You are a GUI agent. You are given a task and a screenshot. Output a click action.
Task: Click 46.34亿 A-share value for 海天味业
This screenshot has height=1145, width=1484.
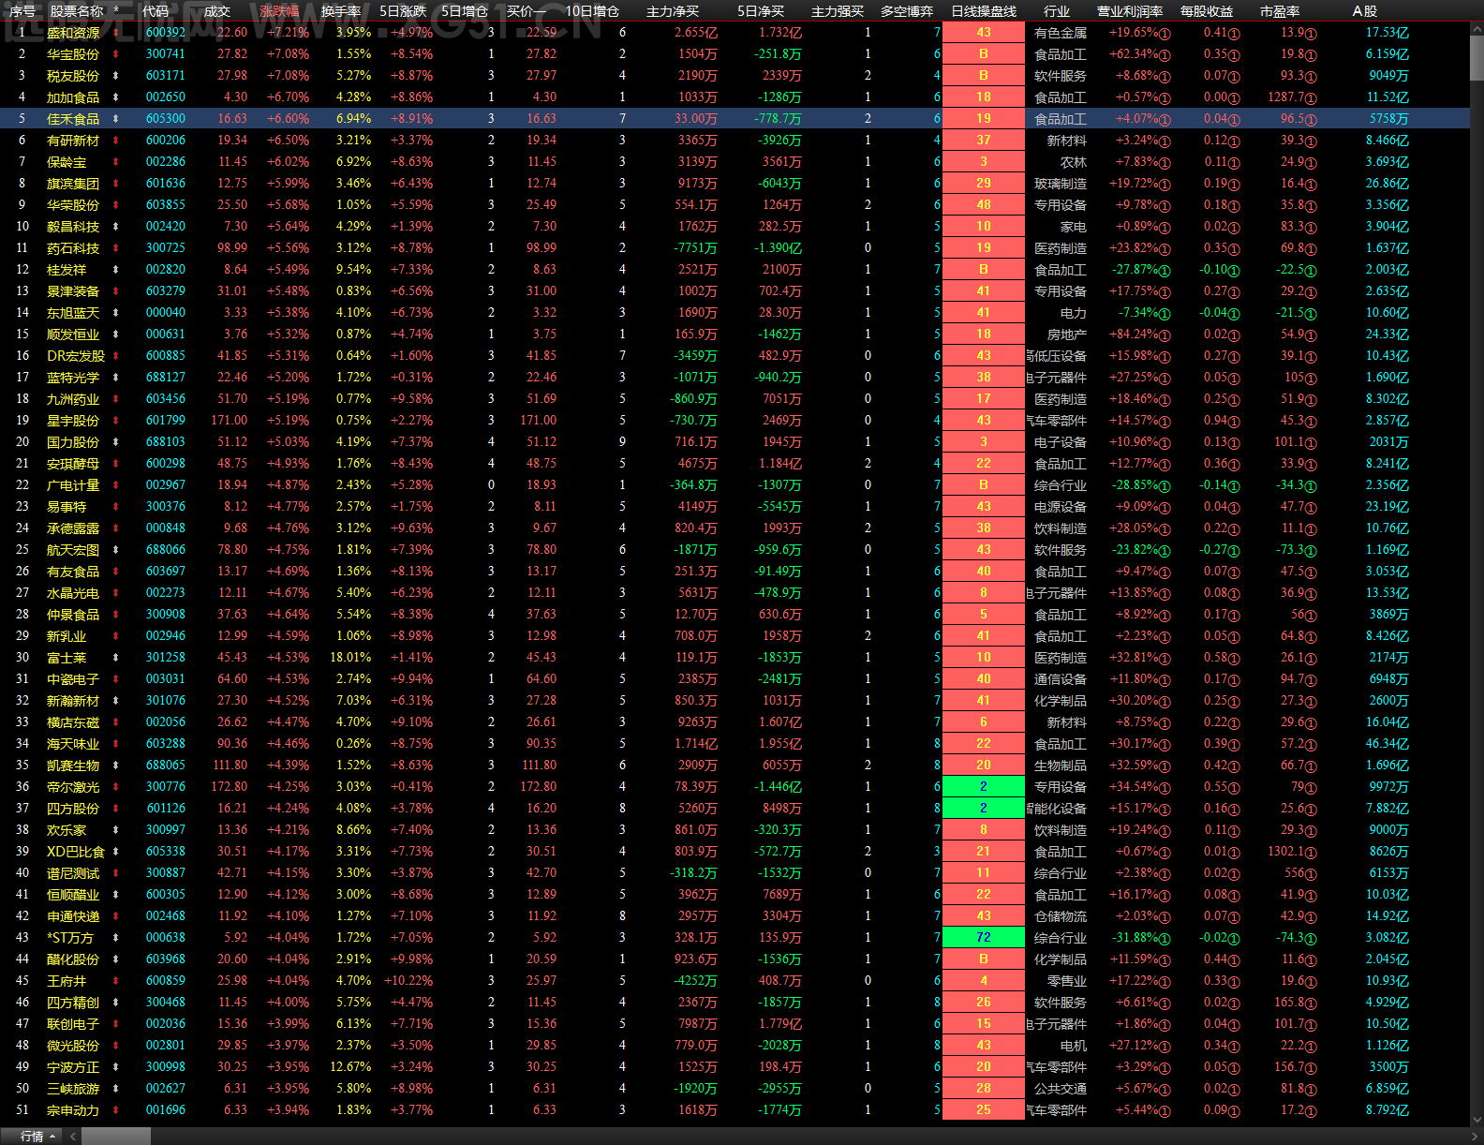point(1388,744)
